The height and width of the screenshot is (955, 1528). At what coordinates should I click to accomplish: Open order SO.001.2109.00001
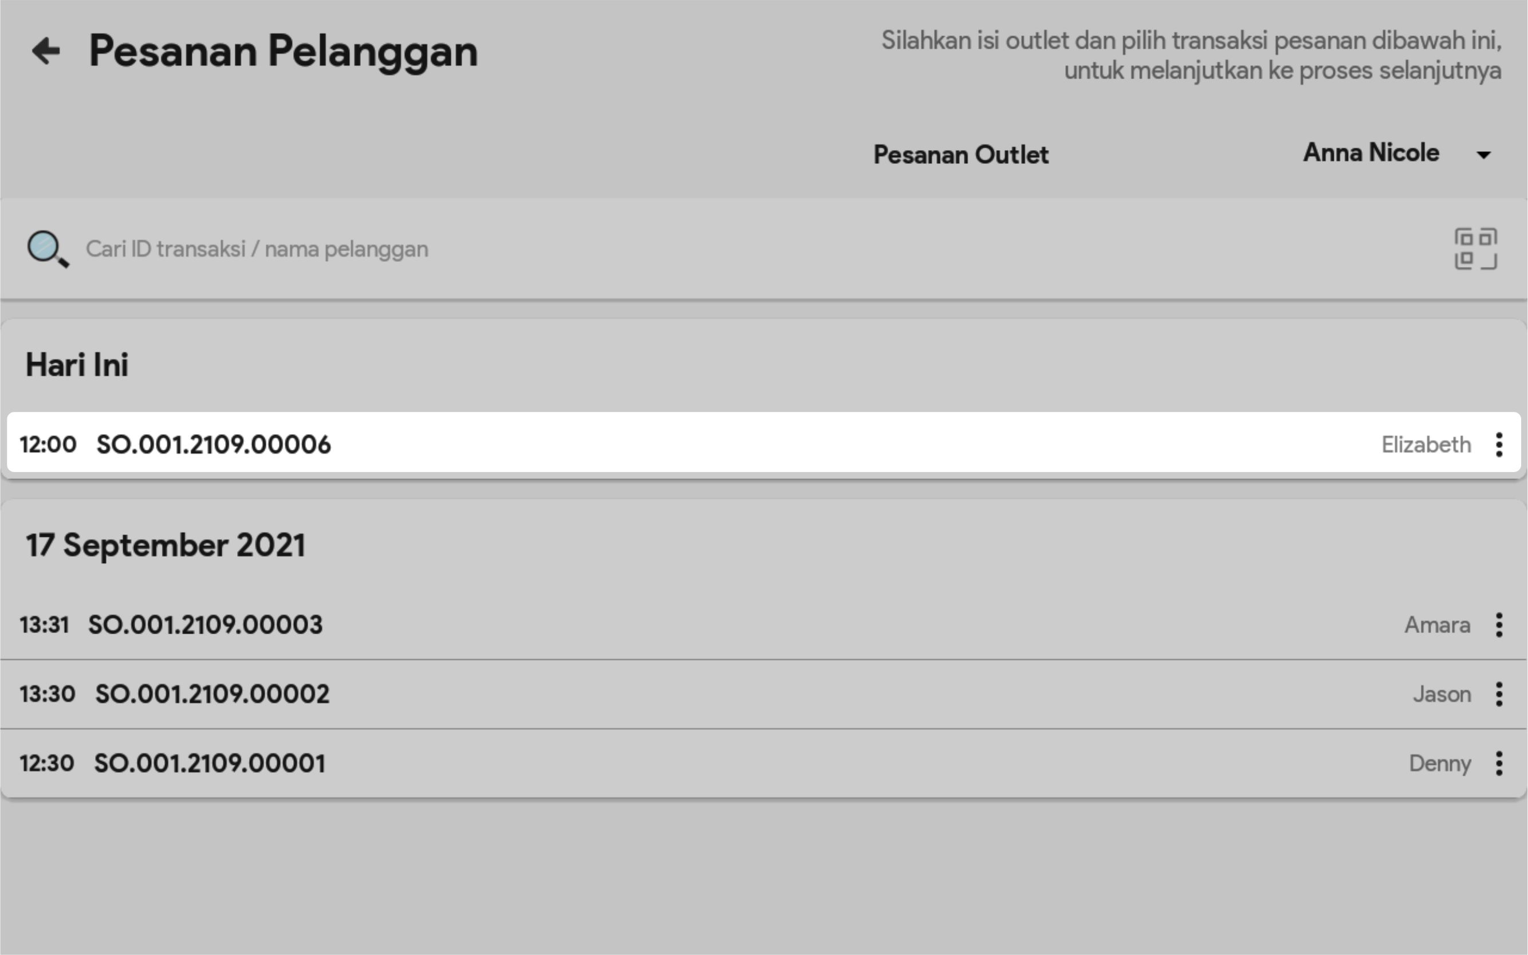pos(210,764)
